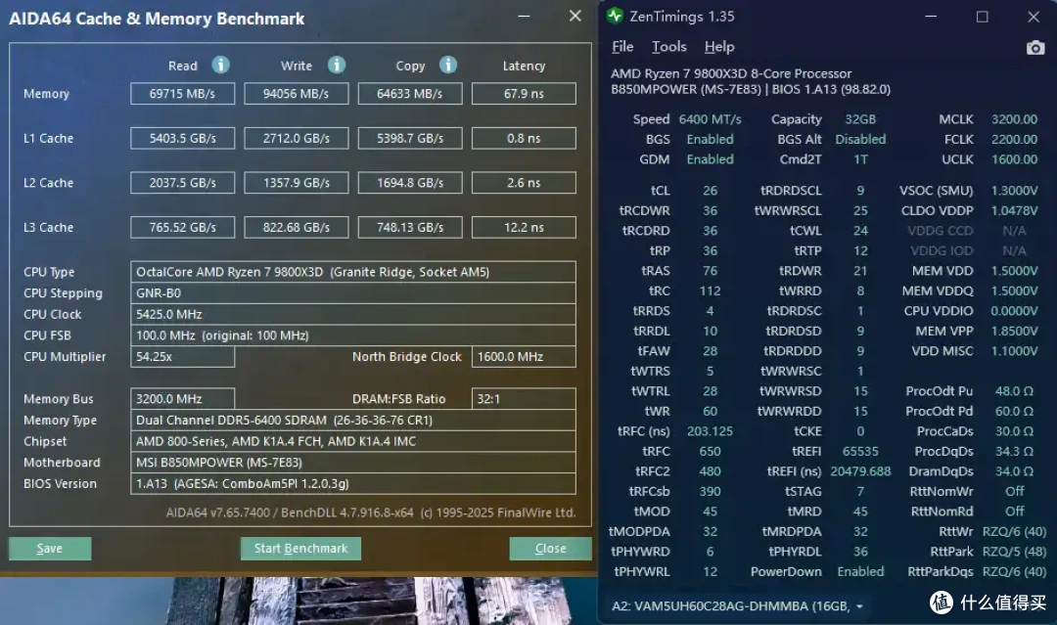Image resolution: width=1057 pixels, height=625 pixels.
Task: Open the Tools menu in ZenTimings
Action: pyautogui.click(x=668, y=47)
